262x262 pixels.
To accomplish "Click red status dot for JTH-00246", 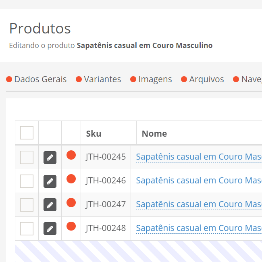I will coord(71,179).
